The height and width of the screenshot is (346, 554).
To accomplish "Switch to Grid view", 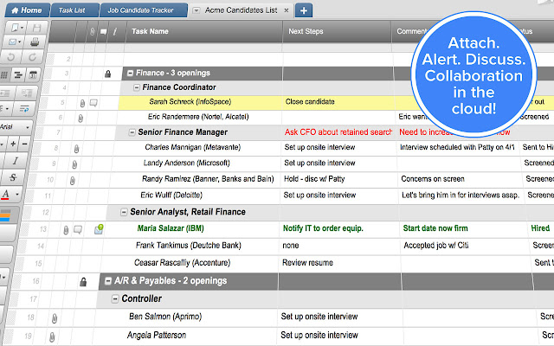I will [x=4, y=74].
